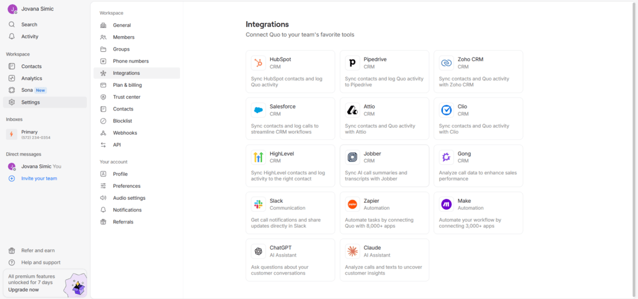
Task: Click the question mark Help icon
Action: pyautogui.click(x=12, y=262)
